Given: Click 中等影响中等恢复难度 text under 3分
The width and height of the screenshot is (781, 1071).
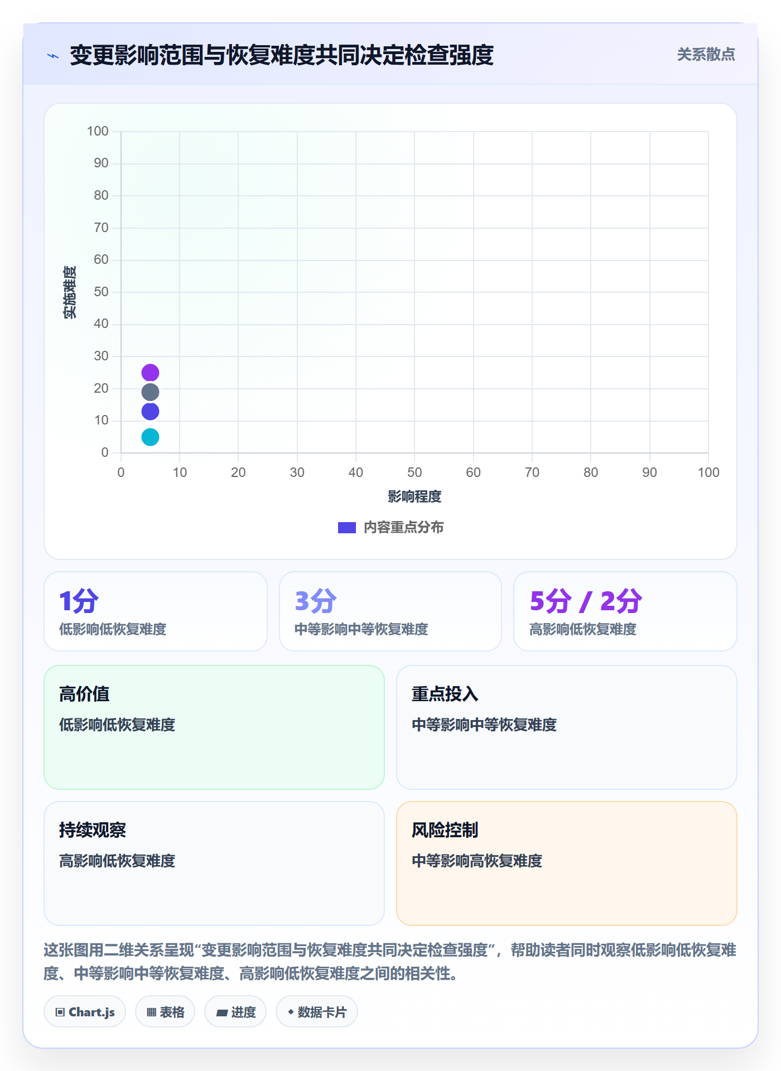Looking at the screenshot, I should (361, 629).
